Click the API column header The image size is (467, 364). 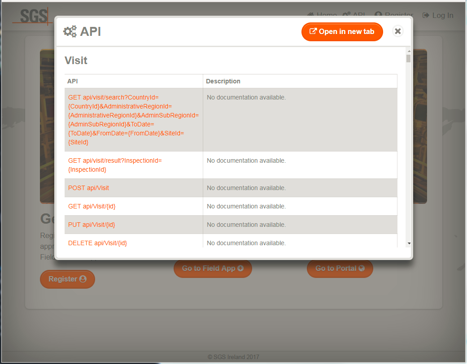(x=73, y=81)
